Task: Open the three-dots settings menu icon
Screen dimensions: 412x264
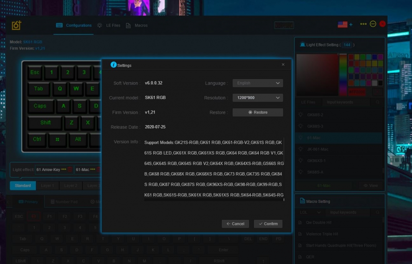Action: point(363,24)
